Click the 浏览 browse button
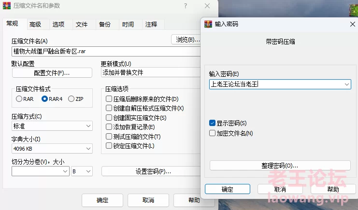This screenshot has width=358, height=210. 186,40
